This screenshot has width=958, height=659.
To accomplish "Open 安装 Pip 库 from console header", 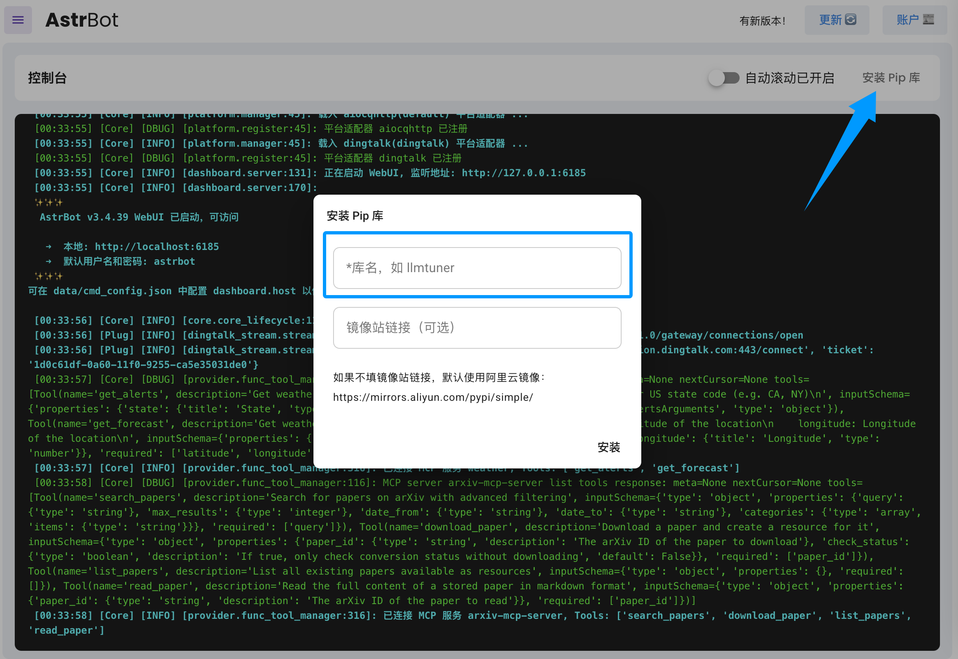I will click(891, 77).
